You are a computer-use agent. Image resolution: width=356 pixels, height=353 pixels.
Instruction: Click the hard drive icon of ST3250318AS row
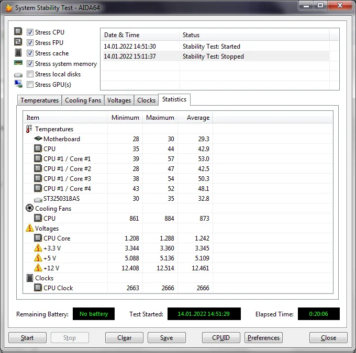point(38,200)
